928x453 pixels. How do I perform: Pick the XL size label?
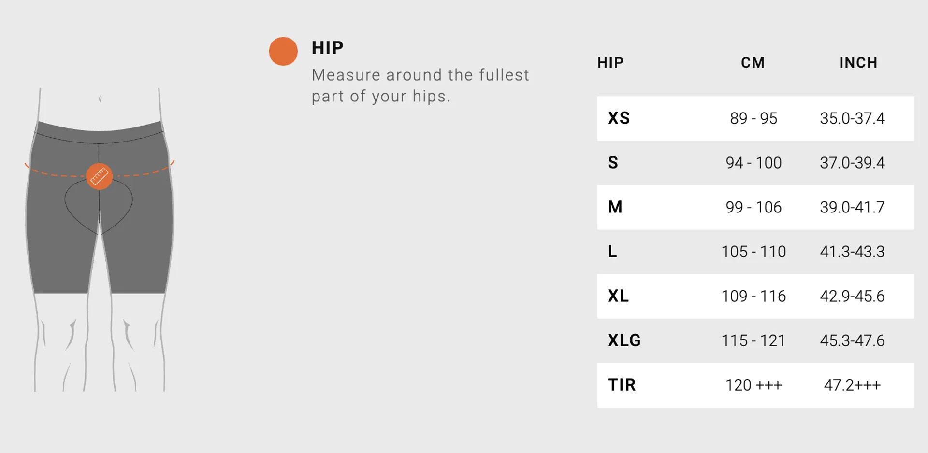[x=618, y=296]
